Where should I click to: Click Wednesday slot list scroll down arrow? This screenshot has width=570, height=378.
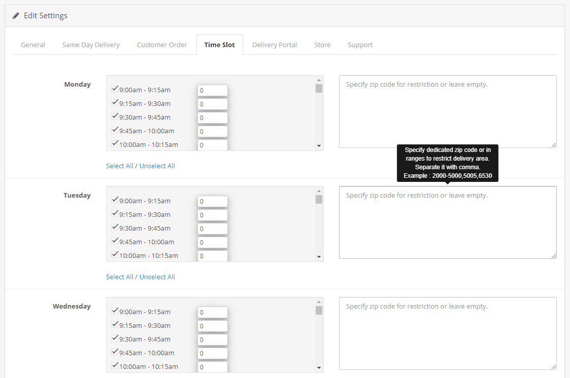pyautogui.click(x=319, y=368)
